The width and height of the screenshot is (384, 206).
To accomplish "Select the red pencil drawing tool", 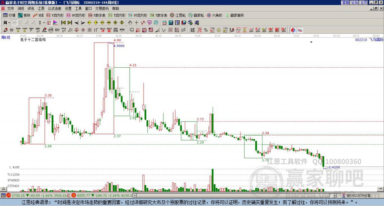I will tap(5, 30).
